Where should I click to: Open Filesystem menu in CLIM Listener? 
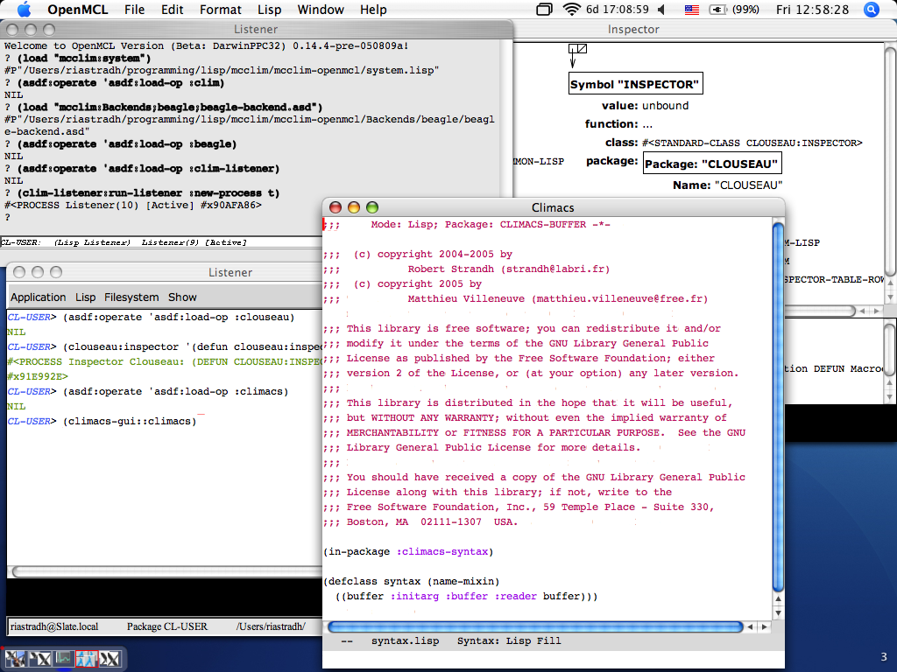[131, 297]
